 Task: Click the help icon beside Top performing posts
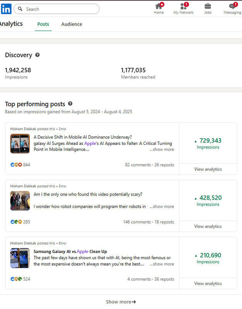pyautogui.click(x=70, y=104)
